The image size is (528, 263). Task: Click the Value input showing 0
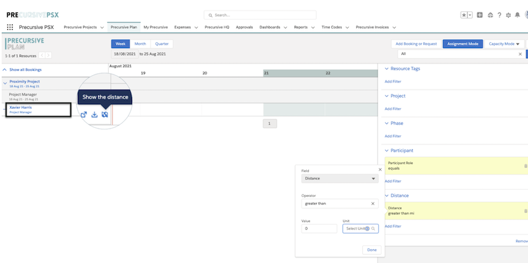pyautogui.click(x=319, y=229)
